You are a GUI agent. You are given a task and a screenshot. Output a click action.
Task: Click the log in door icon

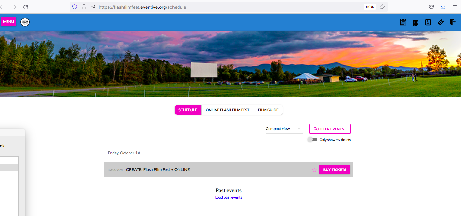(453, 22)
